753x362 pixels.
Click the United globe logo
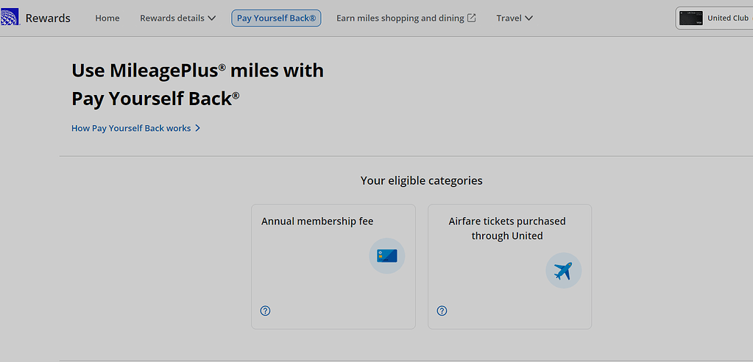point(10,18)
